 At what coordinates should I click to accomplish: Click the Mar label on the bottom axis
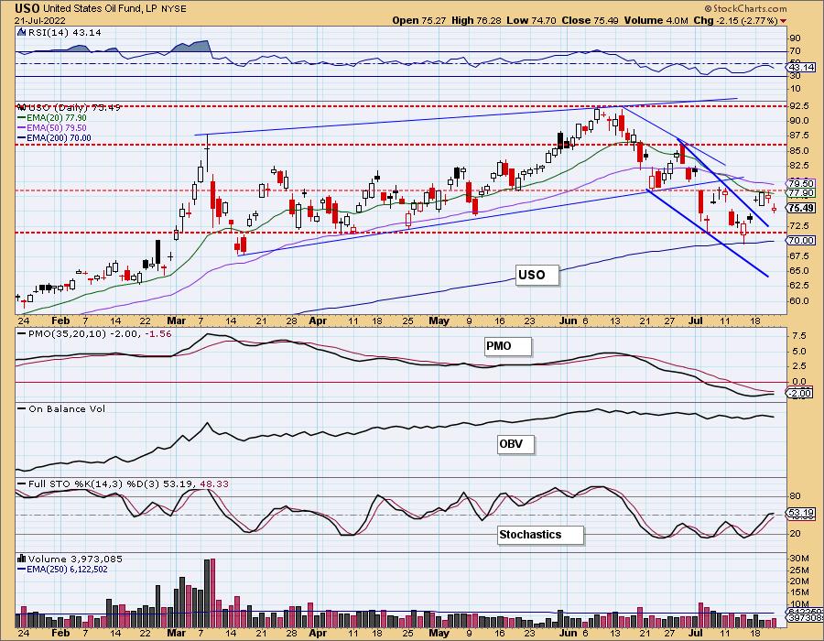(177, 633)
